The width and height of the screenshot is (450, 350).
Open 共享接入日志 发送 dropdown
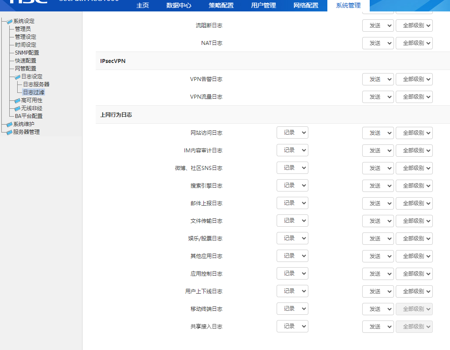coord(378,327)
